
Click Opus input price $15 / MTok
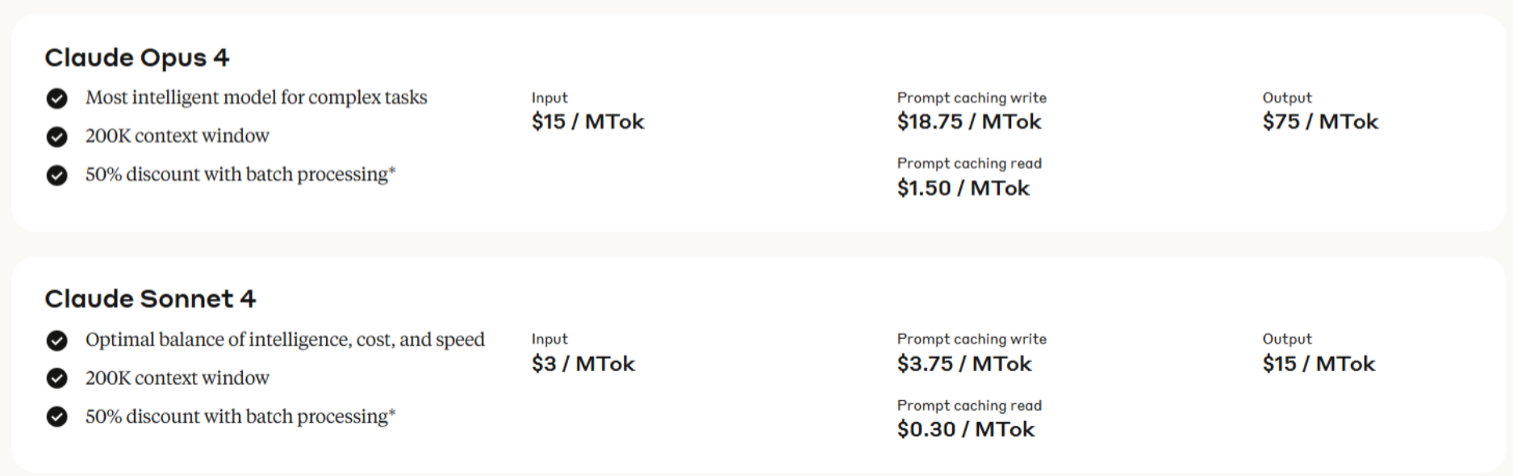[x=587, y=122]
